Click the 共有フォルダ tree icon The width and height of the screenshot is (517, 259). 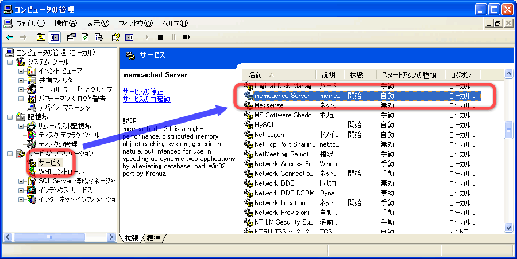pyautogui.click(x=32, y=80)
